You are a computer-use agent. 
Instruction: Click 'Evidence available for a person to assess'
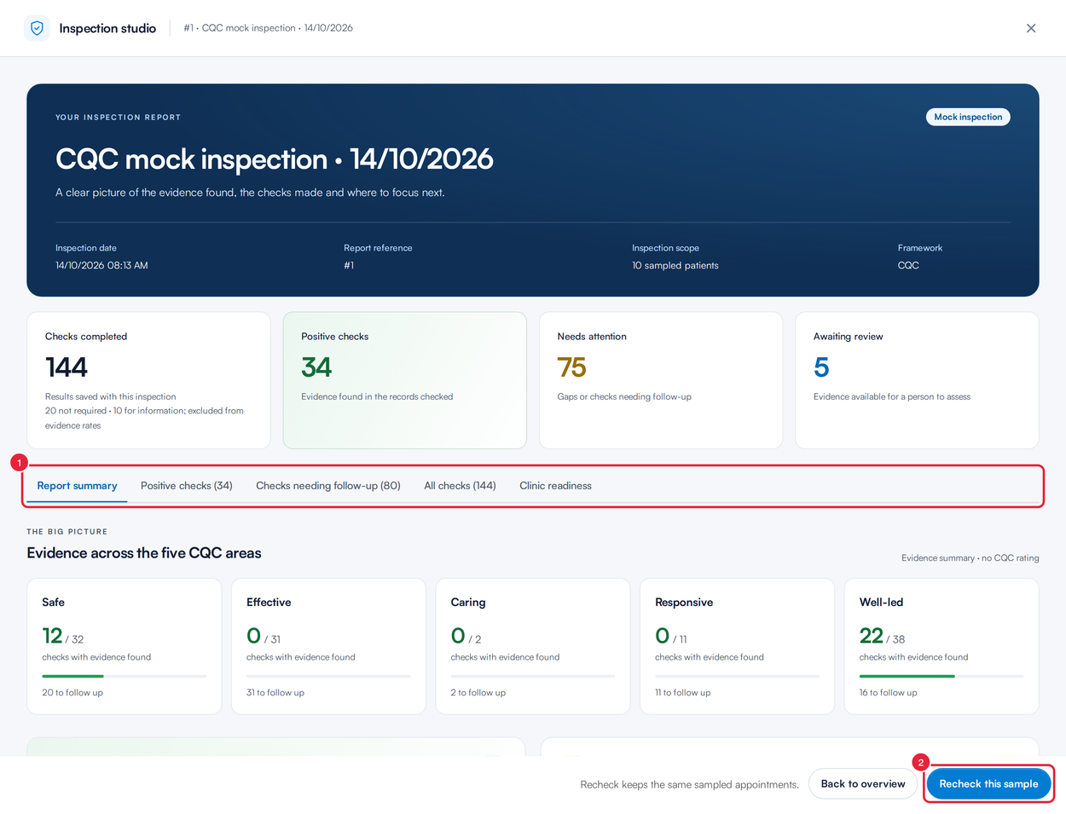892,397
